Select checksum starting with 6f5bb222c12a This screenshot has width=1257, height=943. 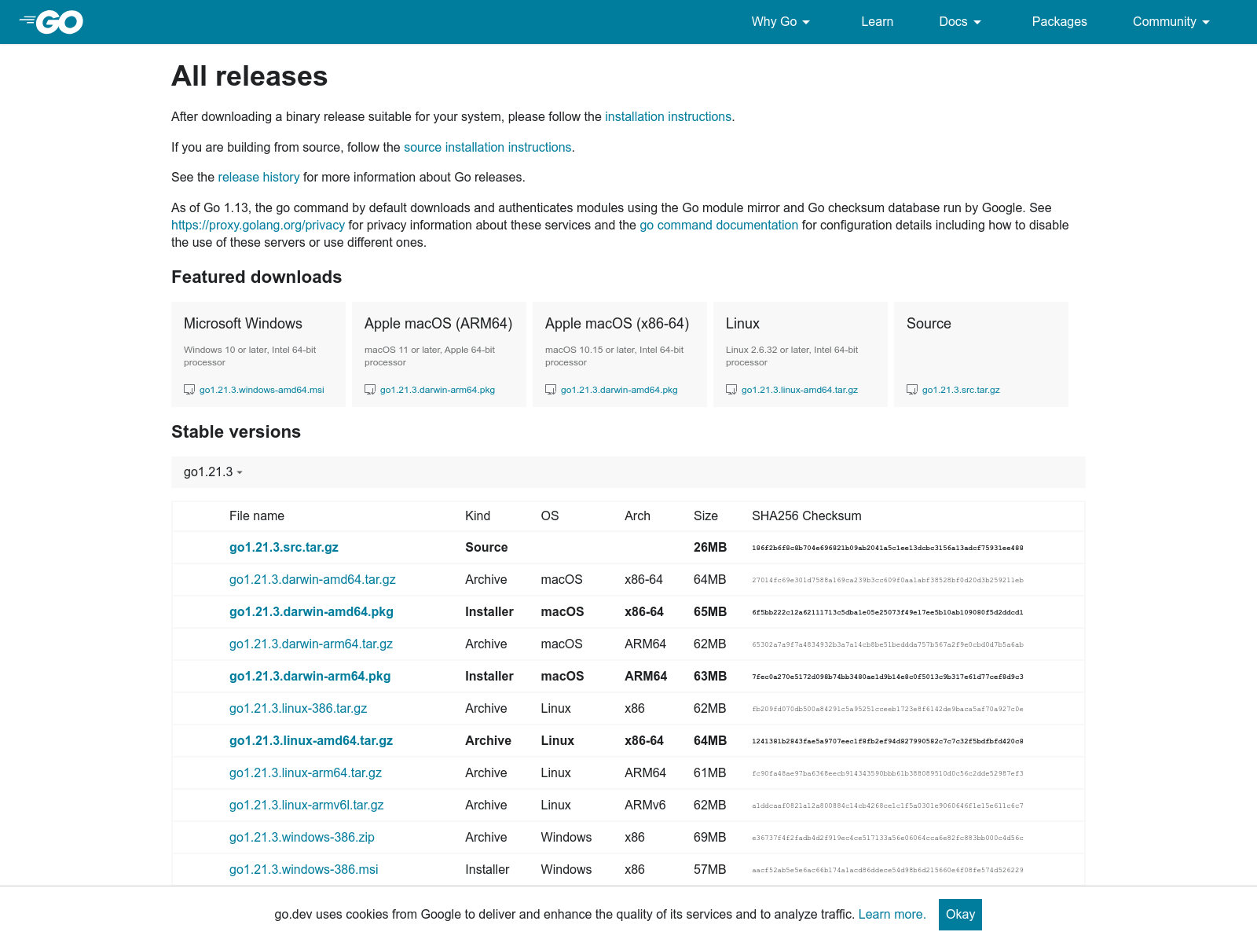(x=888, y=613)
